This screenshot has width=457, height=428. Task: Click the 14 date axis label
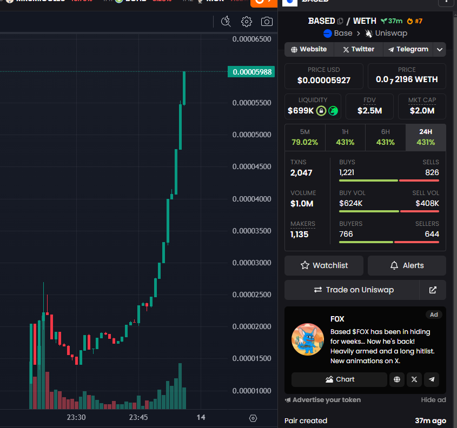click(x=201, y=418)
